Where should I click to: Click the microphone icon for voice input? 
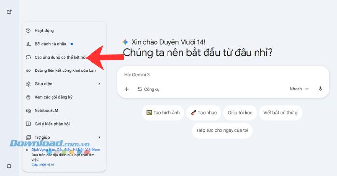tap(320, 89)
